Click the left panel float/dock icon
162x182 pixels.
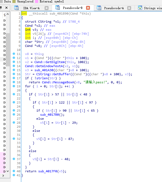click(1, 8)
